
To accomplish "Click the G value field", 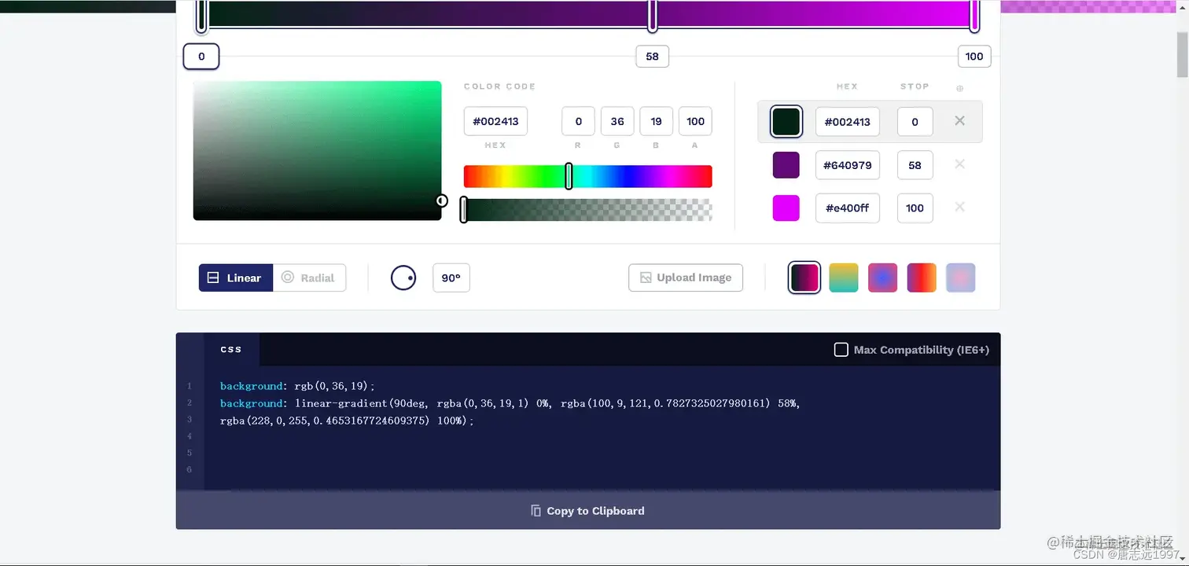I will pyautogui.click(x=617, y=121).
